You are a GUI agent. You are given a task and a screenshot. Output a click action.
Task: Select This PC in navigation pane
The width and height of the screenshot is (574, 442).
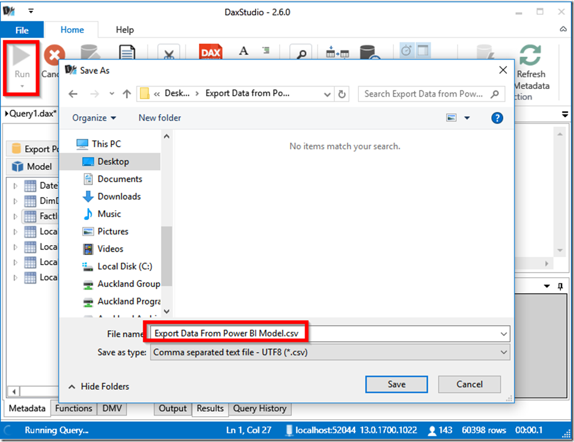106,144
